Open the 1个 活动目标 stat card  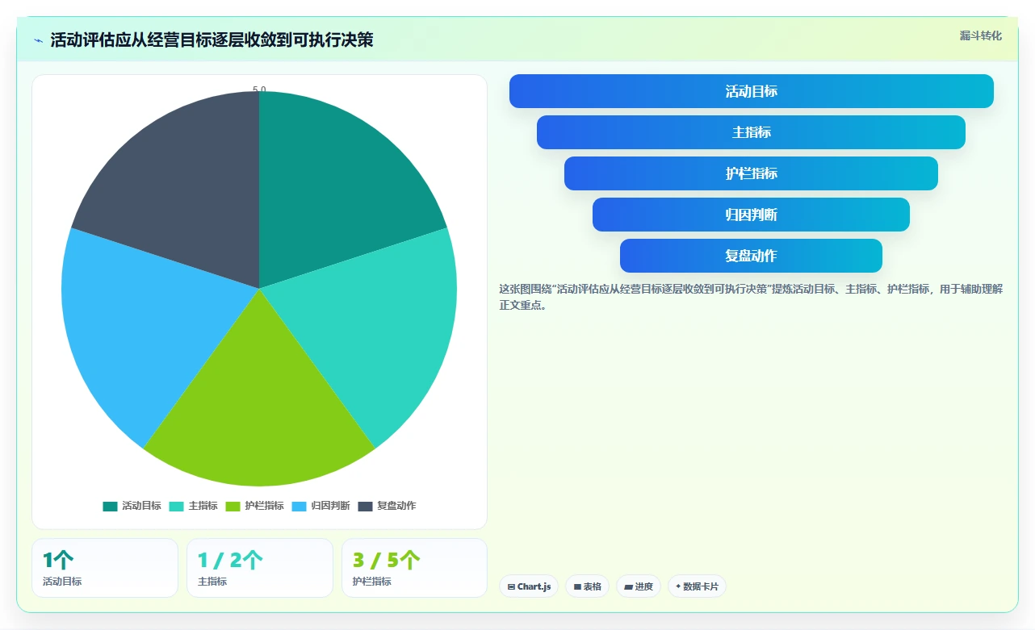(105, 568)
